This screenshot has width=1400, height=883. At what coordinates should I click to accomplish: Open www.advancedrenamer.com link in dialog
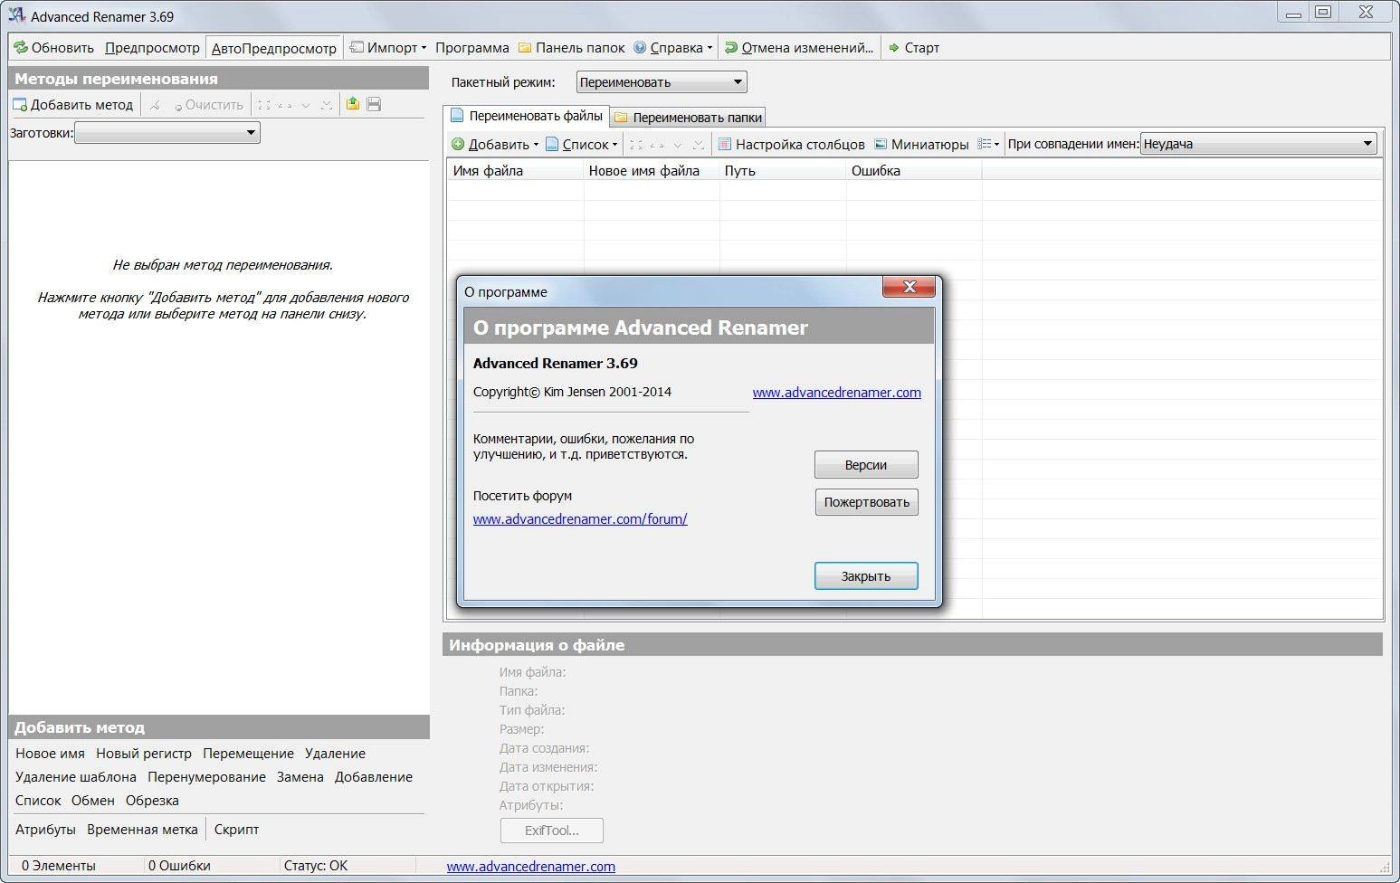pyautogui.click(x=836, y=393)
